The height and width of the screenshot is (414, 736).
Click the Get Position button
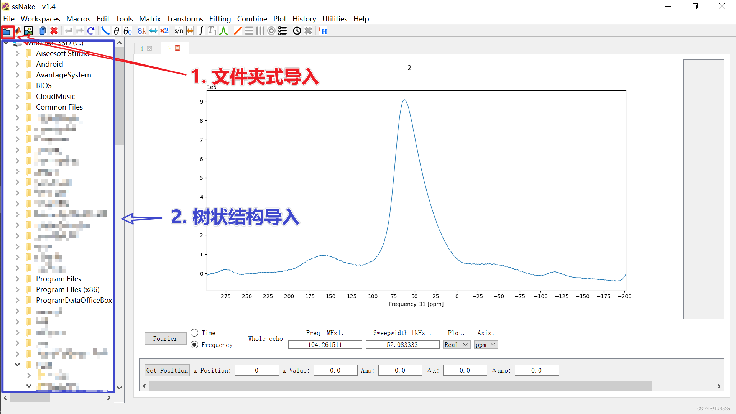[x=167, y=370]
